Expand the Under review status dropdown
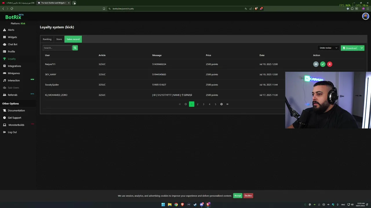The image size is (371, 208). 328,48
